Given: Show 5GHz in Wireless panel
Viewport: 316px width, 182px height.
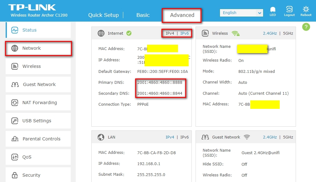Looking at the screenshot, I should coord(288,33).
